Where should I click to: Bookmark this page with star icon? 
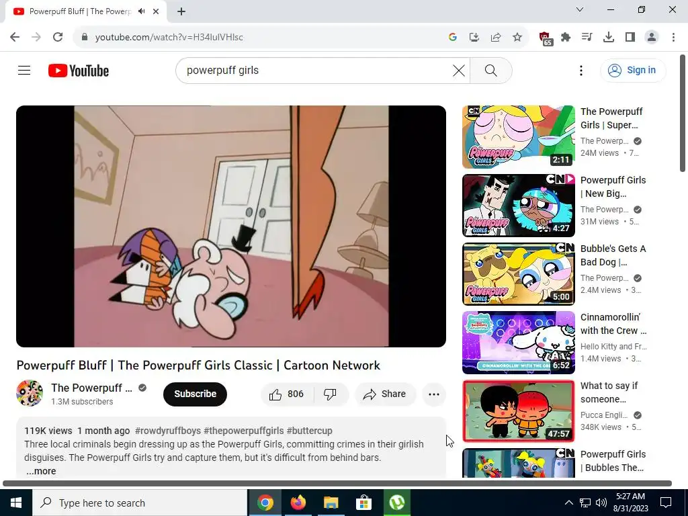coord(517,37)
